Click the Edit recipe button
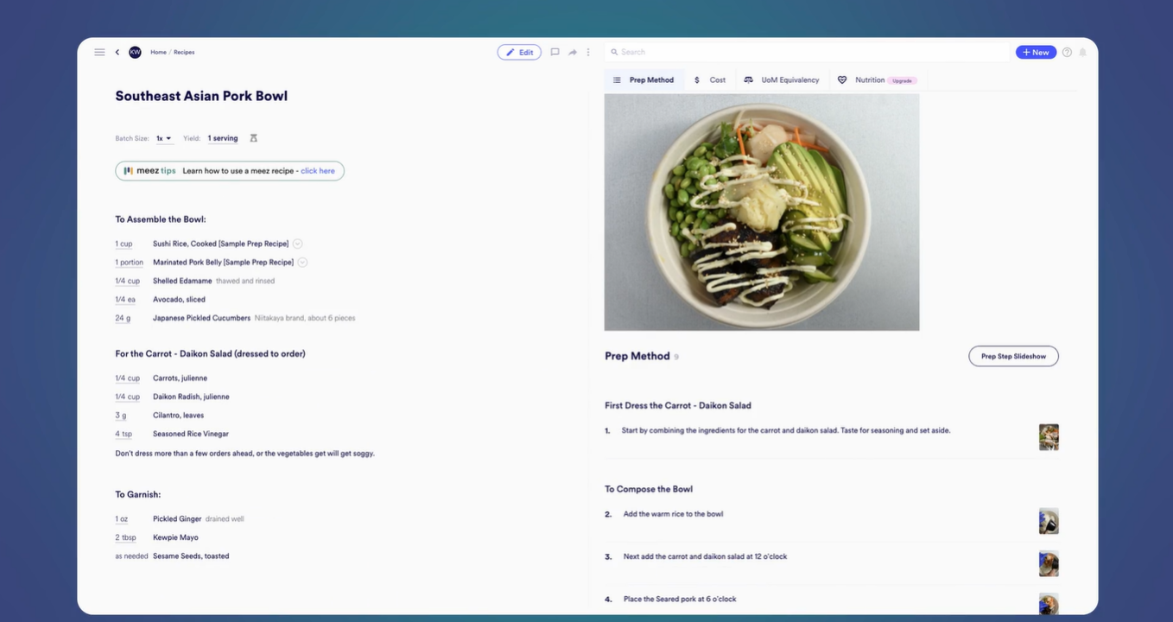 coord(519,53)
